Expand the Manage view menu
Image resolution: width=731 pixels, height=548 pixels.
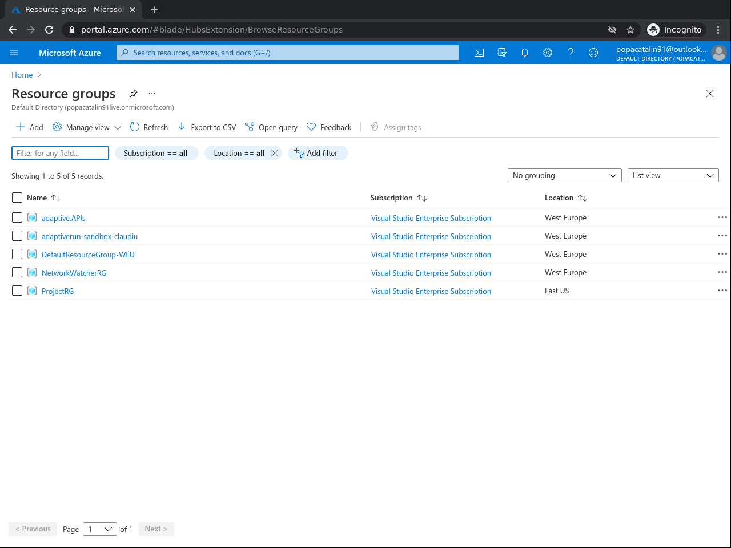86,127
